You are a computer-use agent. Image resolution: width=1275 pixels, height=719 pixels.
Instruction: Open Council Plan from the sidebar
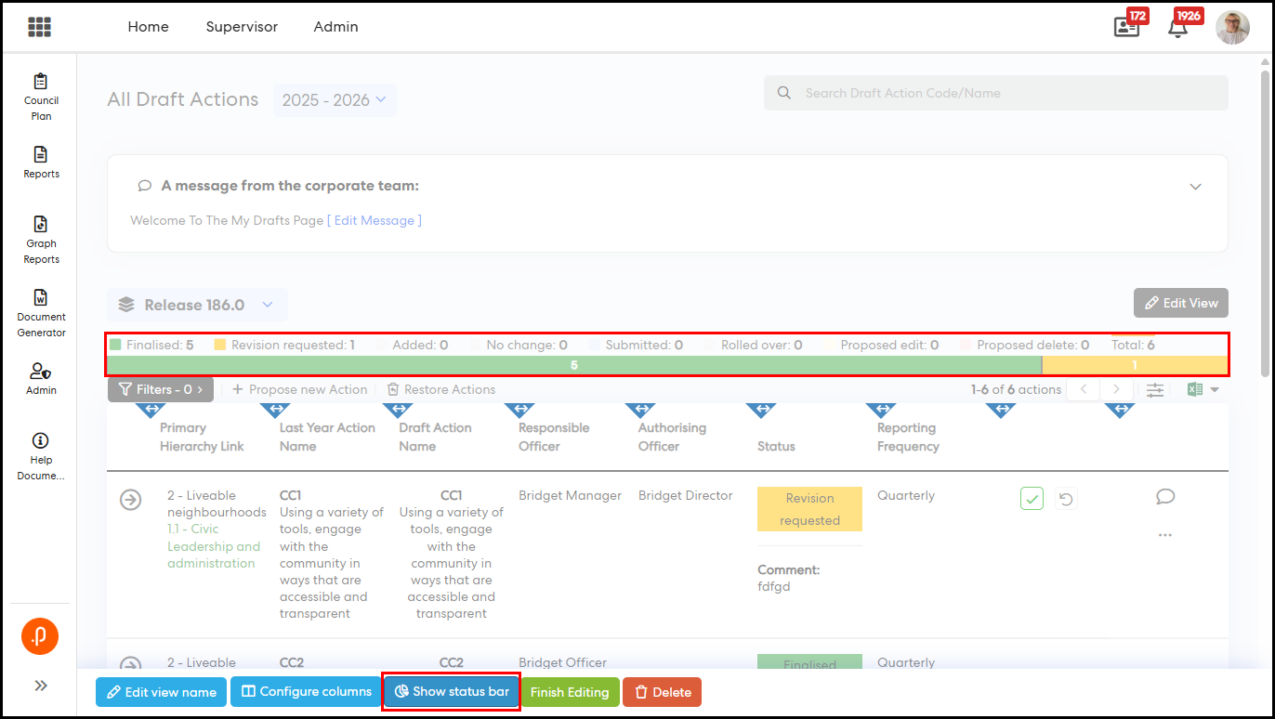click(x=41, y=97)
